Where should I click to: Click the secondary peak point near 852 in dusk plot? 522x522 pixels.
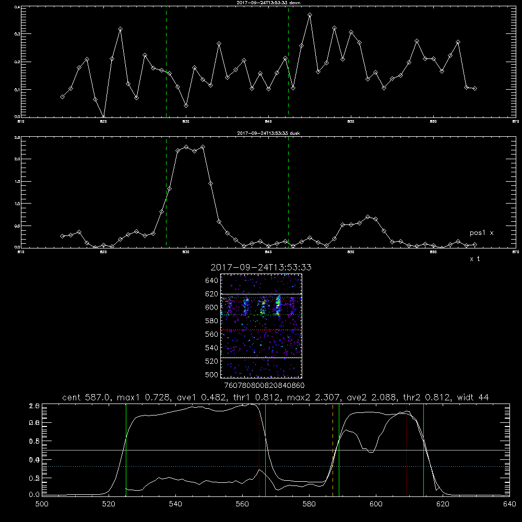[367, 217]
